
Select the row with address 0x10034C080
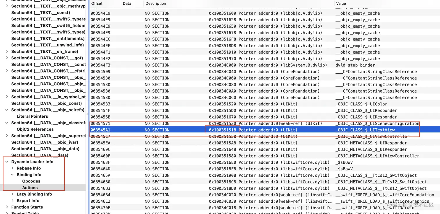pos(265,84)
